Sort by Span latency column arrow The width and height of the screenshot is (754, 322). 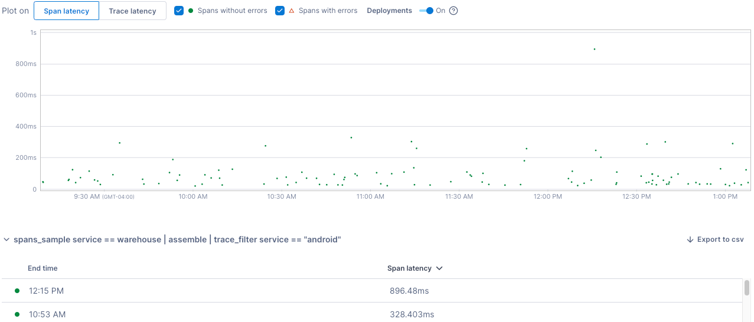[439, 268]
